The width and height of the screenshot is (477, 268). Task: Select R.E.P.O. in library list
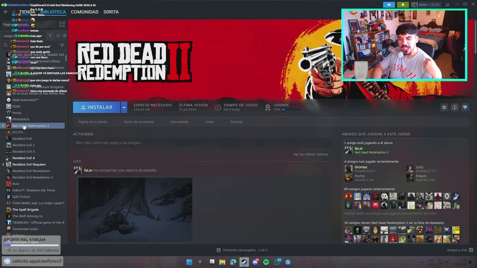click(x=18, y=132)
